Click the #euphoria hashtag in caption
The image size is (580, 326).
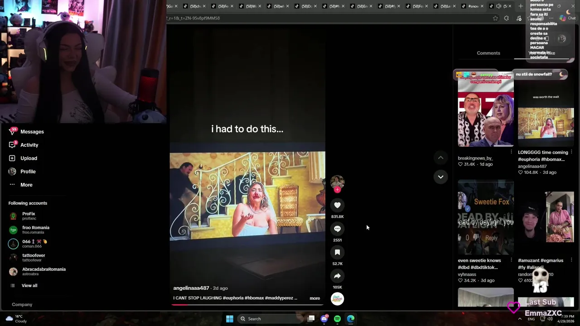pyautogui.click(x=233, y=298)
